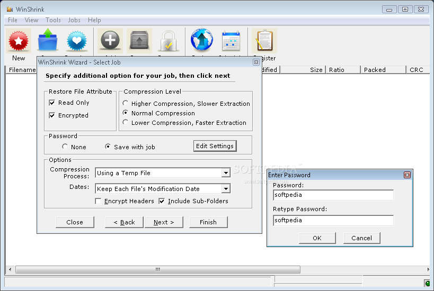The width and height of the screenshot is (434, 291).
Task: Choose Save with job password option
Action: tap(108, 147)
